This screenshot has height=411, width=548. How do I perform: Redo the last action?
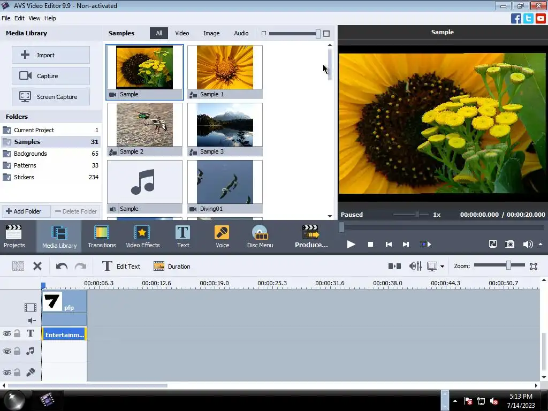[x=80, y=267]
